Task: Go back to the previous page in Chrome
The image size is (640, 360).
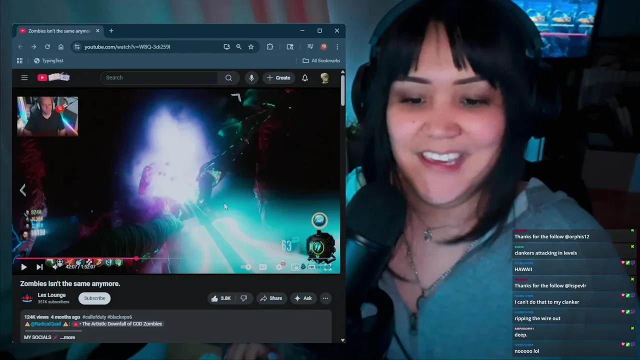Action: click(x=20, y=46)
